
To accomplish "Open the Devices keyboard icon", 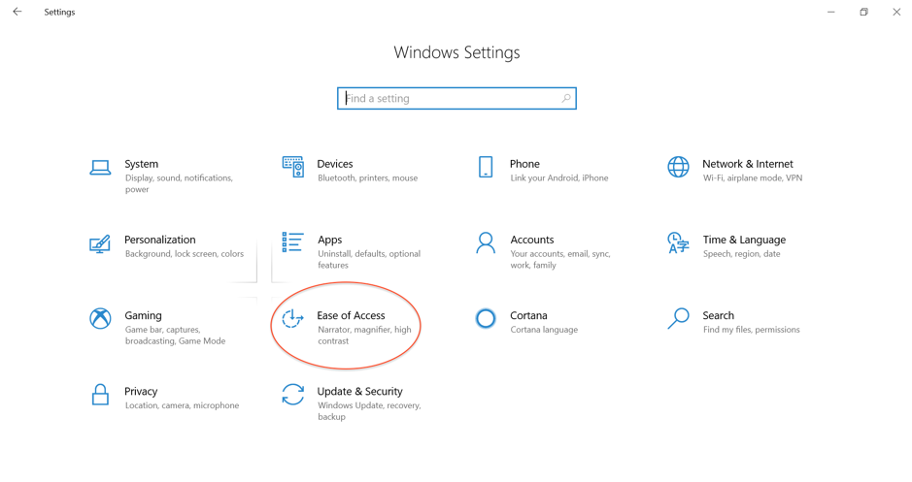I will [x=292, y=167].
